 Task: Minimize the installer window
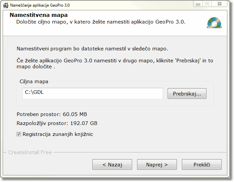[198, 4]
